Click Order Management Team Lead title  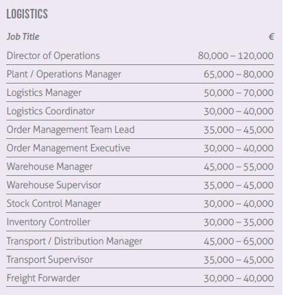[x=71, y=129]
